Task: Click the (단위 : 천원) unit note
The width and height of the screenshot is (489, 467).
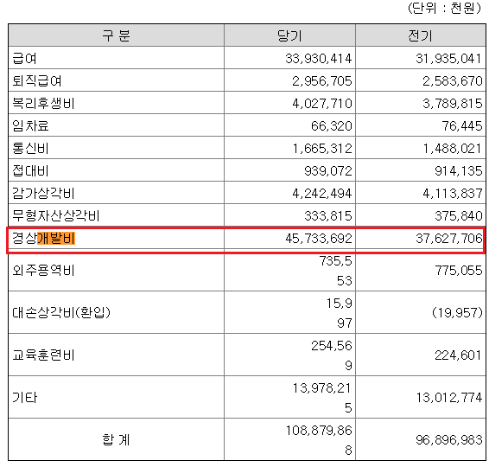Action: (x=445, y=8)
